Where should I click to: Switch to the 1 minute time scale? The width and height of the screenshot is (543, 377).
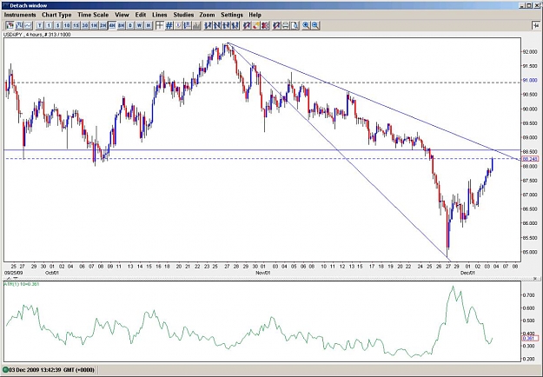tap(49, 25)
